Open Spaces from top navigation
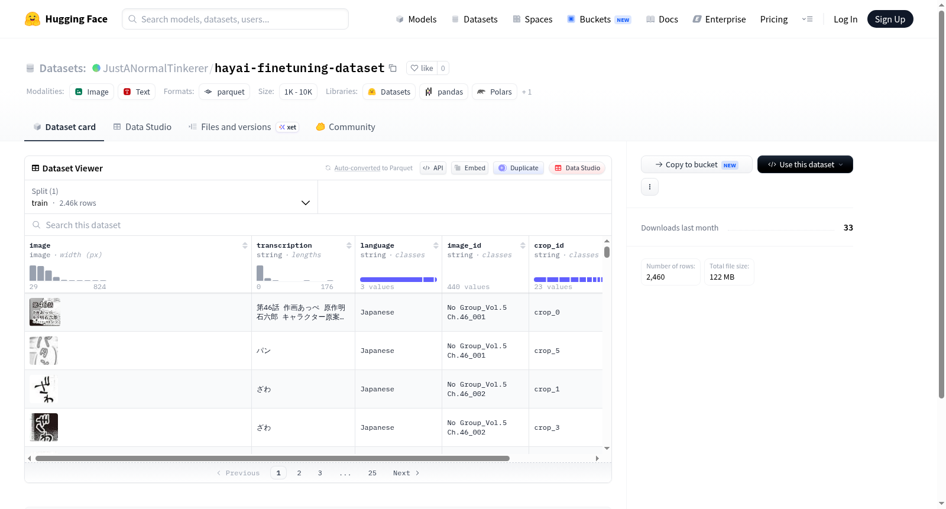 (532, 19)
